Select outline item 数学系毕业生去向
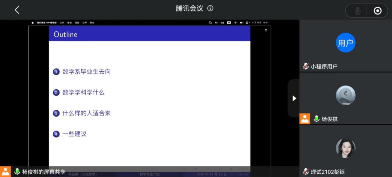Viewport: 392px width, 177px height. (86, 72)
